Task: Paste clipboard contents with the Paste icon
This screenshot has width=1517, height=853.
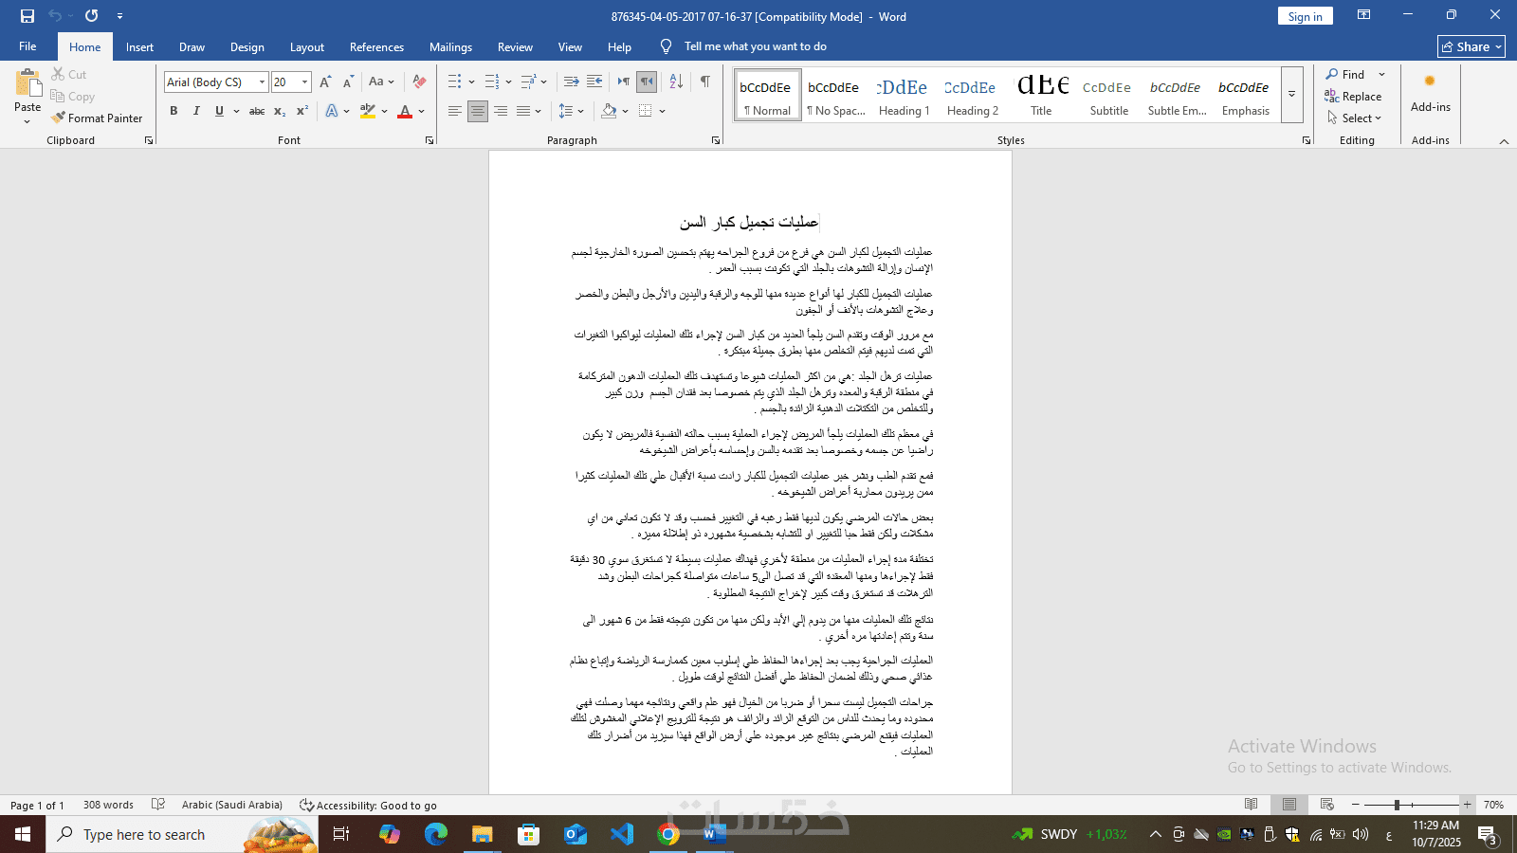Action: point(27,85)
